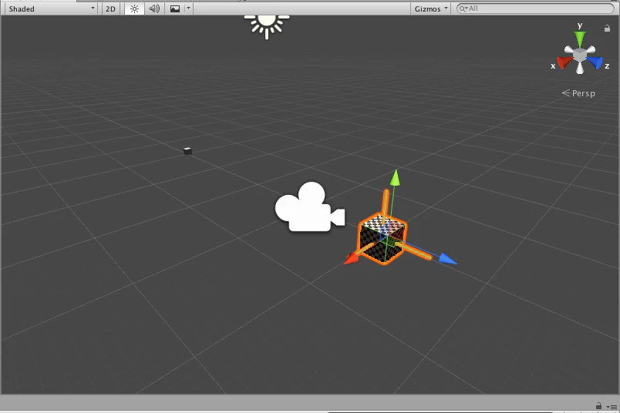Image resolution: width=620 pixels, height=413 pixels.
Task: Toggle scene lighting sun button
Action: point(134,8)
